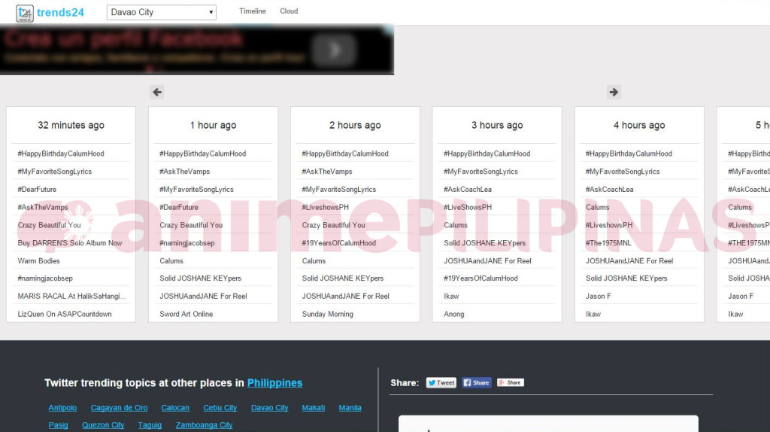
Task: Switch to the Timeline view
Action: click(x=253, y=11)
